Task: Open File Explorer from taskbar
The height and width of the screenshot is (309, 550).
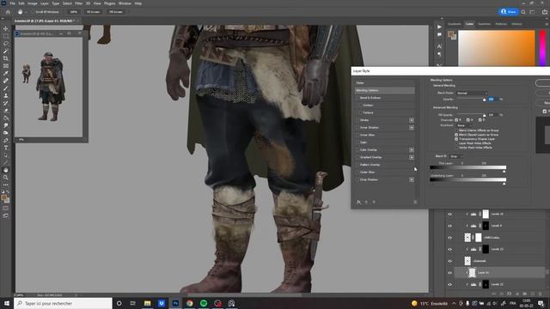Action: (147, 303)
